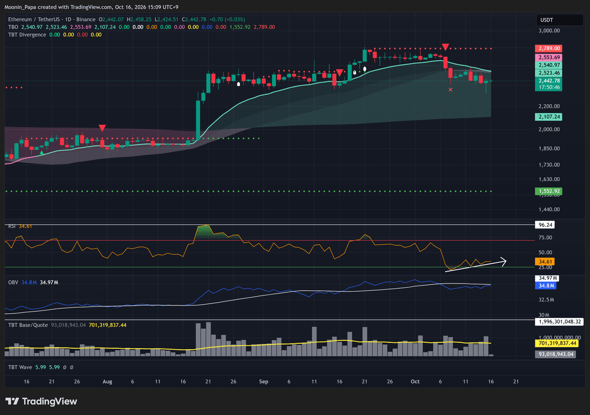Image resolution: width=590 pixels, height=415 pixels.
Task: Select the OBV pane label
Action: click(13, 282)
